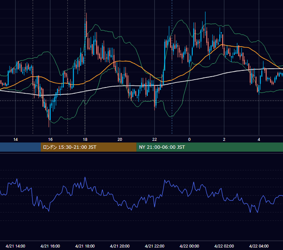The width and height of the screenshot is (283, 250).
Task: Click the 4/22 02:00 date label
Action: [x=224, y=246]
